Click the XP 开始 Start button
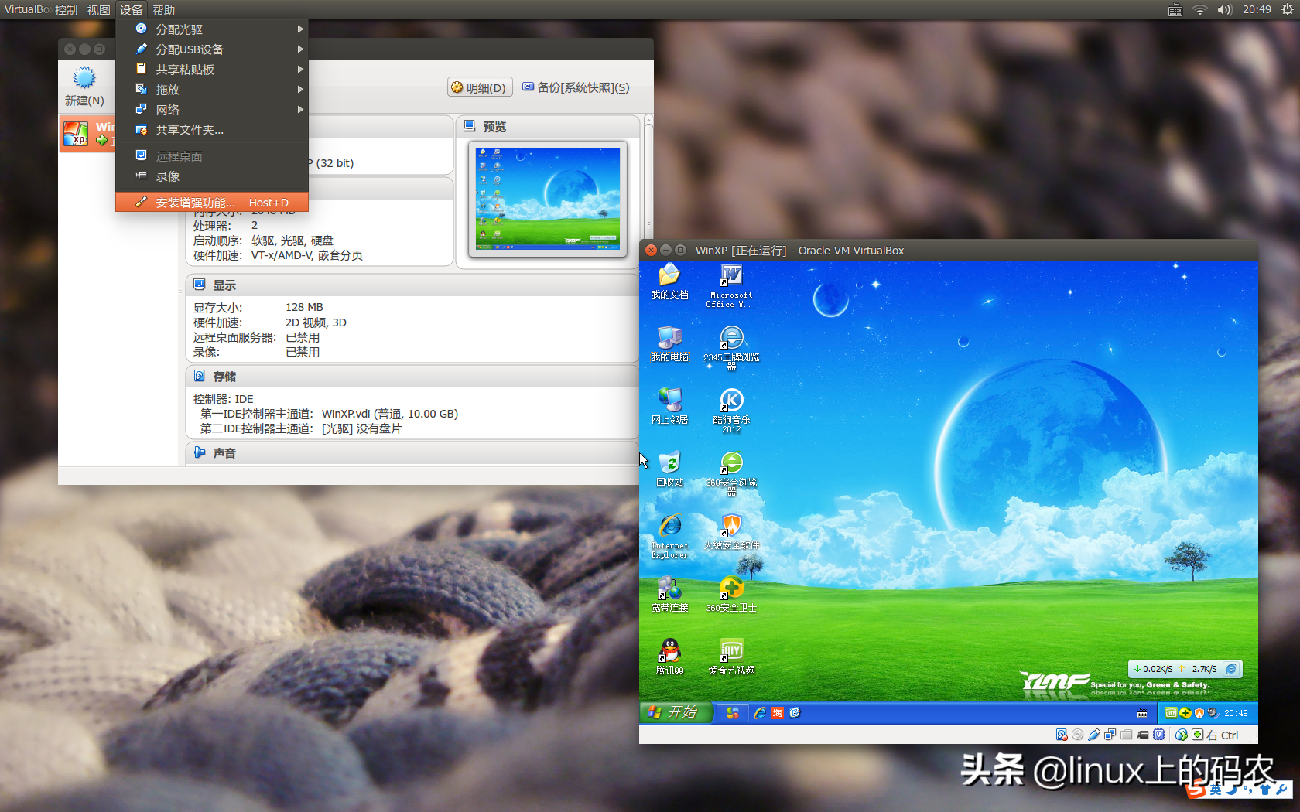Screen dimensions: 1300x812 676,712
